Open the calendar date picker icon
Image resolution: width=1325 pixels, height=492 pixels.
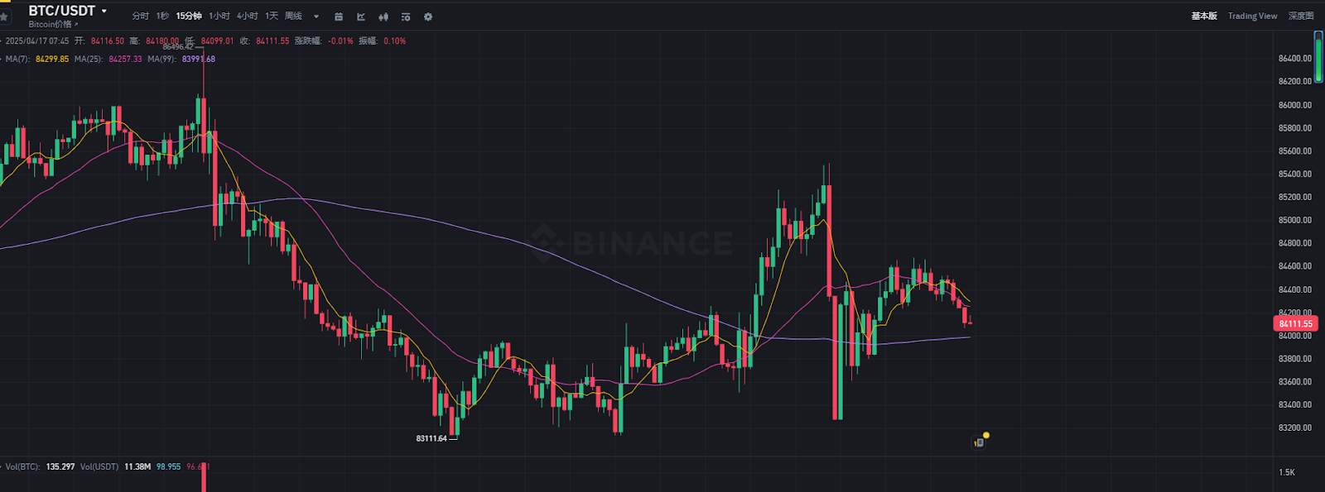339,17
